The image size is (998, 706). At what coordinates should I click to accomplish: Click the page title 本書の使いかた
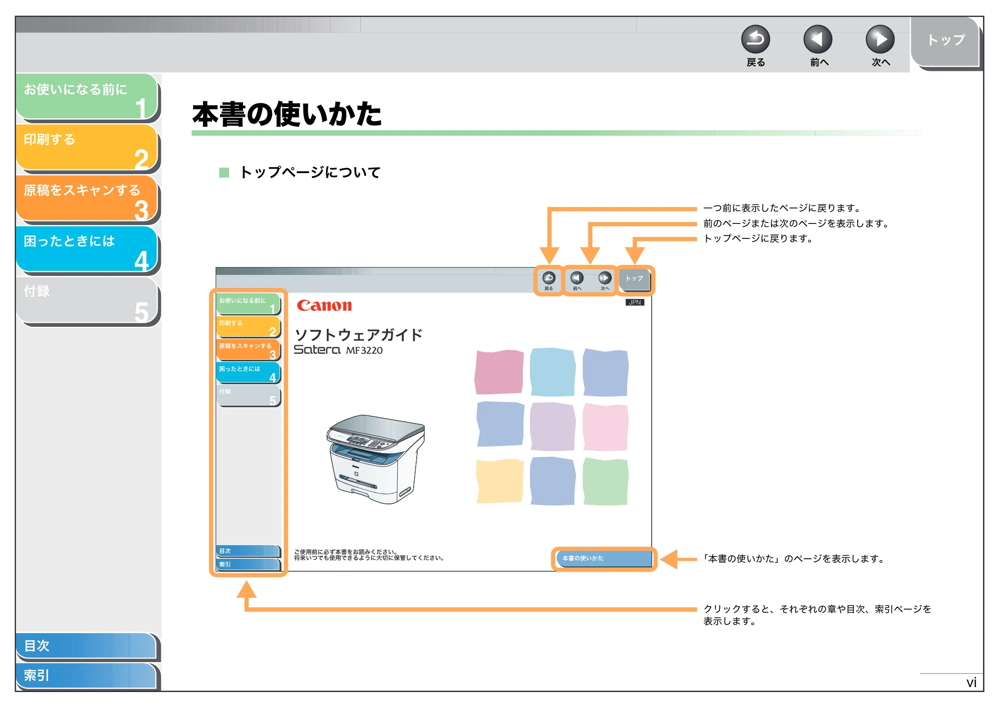click(287, 114)
